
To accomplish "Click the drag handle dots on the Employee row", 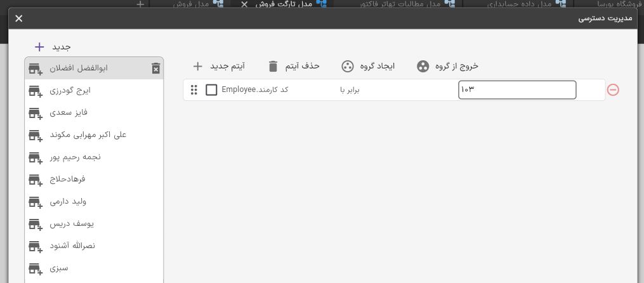I will point(194,89).
